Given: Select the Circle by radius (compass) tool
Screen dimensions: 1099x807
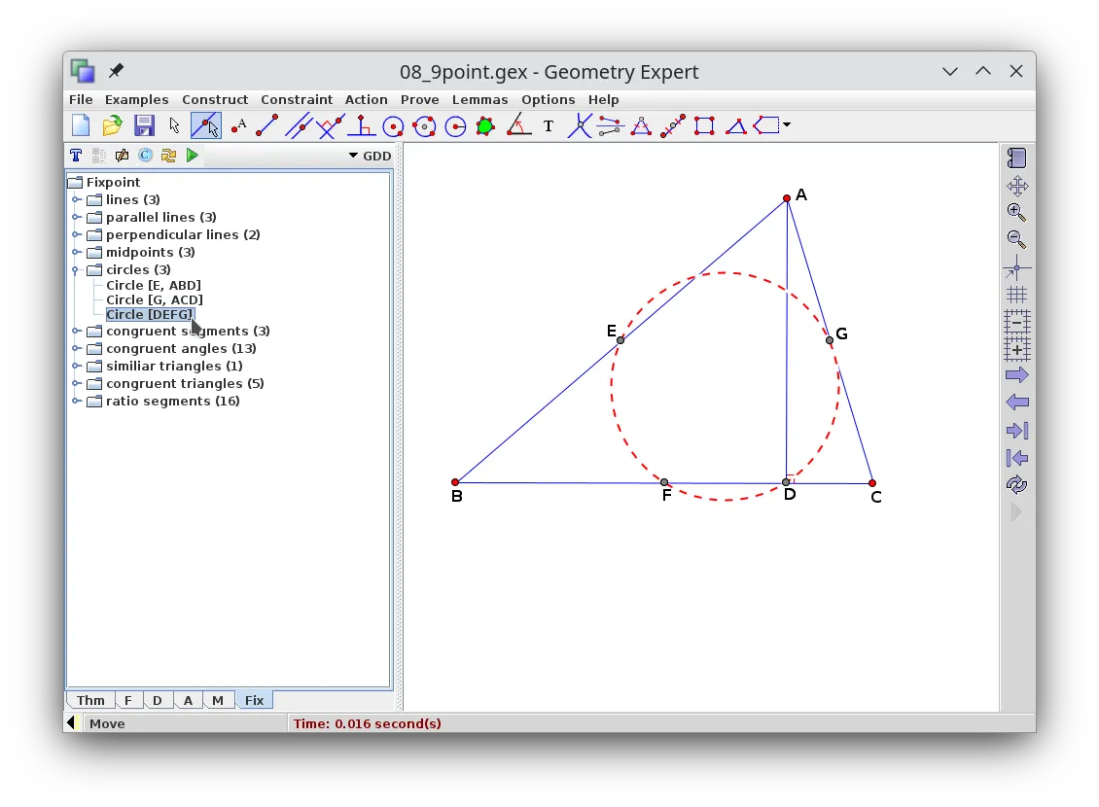Looking at the screenshot, I should [455, 126].
